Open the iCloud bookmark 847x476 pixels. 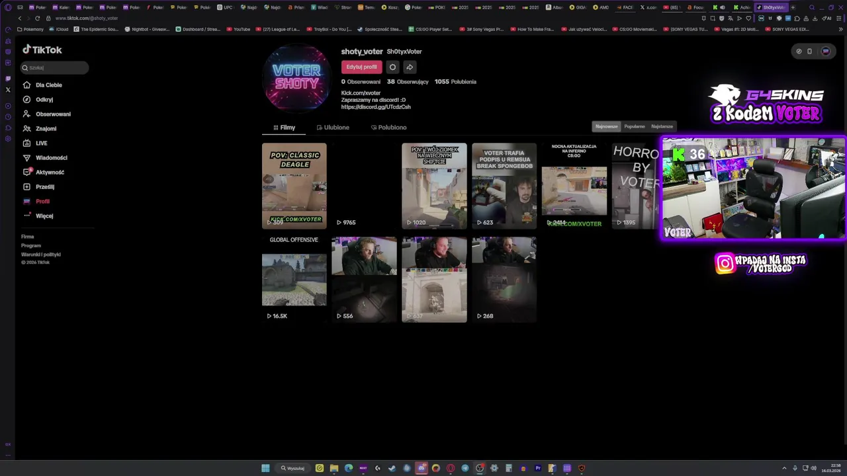59,29
